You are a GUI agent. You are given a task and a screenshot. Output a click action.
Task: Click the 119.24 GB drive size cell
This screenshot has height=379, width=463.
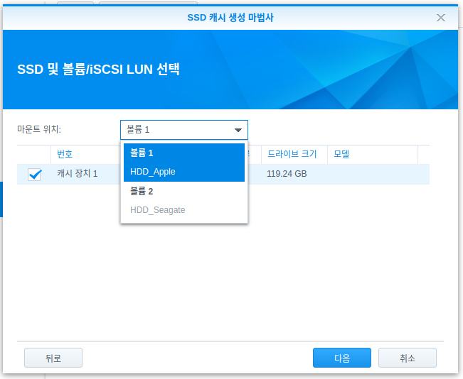point(287,174)
